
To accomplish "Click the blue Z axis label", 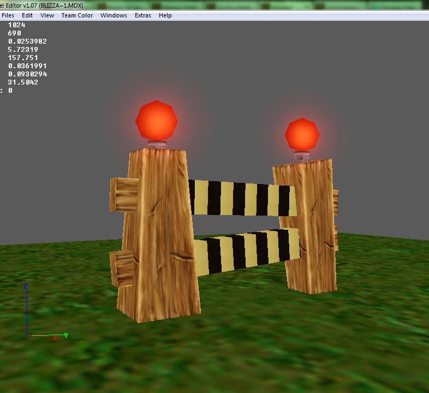I will click(x=26, y=287).
